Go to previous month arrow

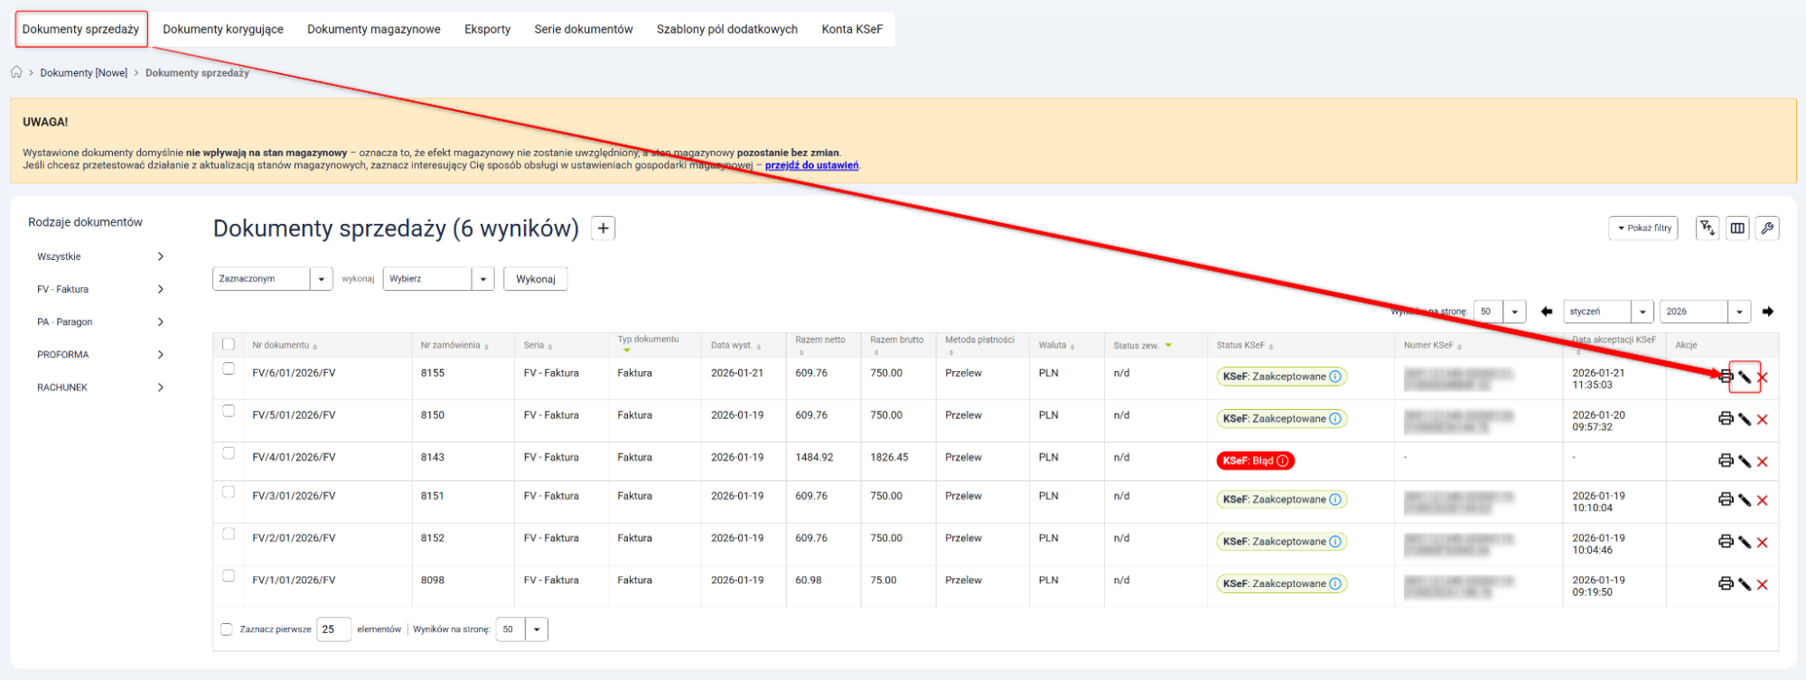tap(1547, 312)
